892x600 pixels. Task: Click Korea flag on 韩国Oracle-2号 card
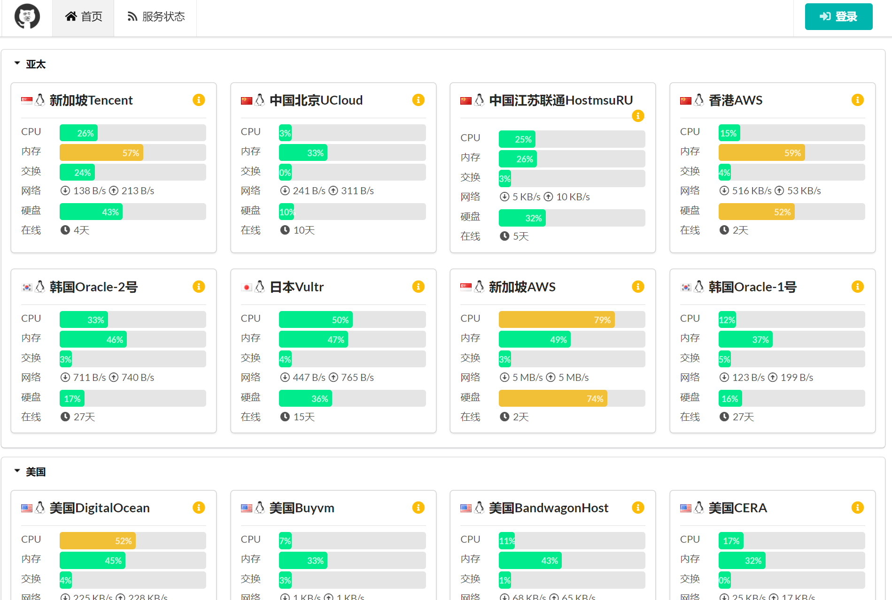[27, 287]
